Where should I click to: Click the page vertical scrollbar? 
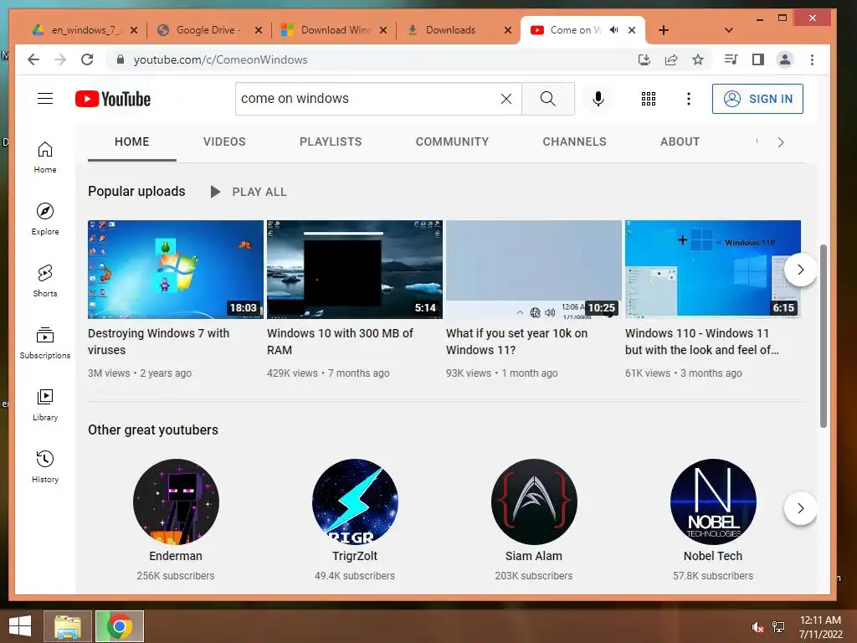(824, 337)
